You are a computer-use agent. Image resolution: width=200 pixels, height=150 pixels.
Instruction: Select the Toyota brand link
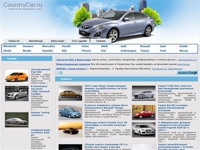(x=144, y=51)
